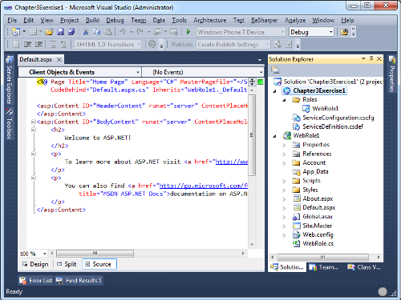Click the Navigate Forward icon
This screenshot has height=300, width=401.
coord(174,32)
